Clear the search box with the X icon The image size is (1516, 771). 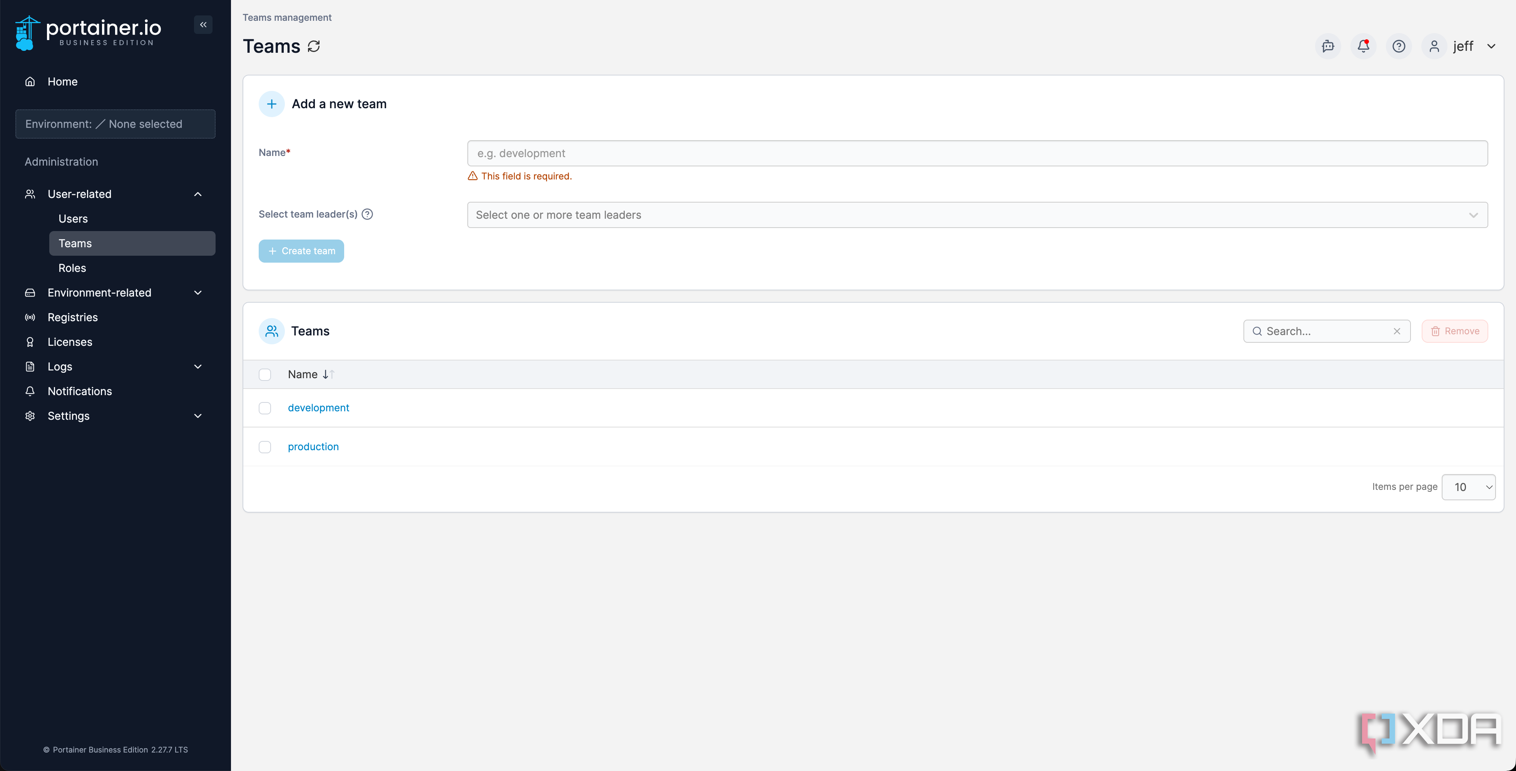[x=1397, y=331]
